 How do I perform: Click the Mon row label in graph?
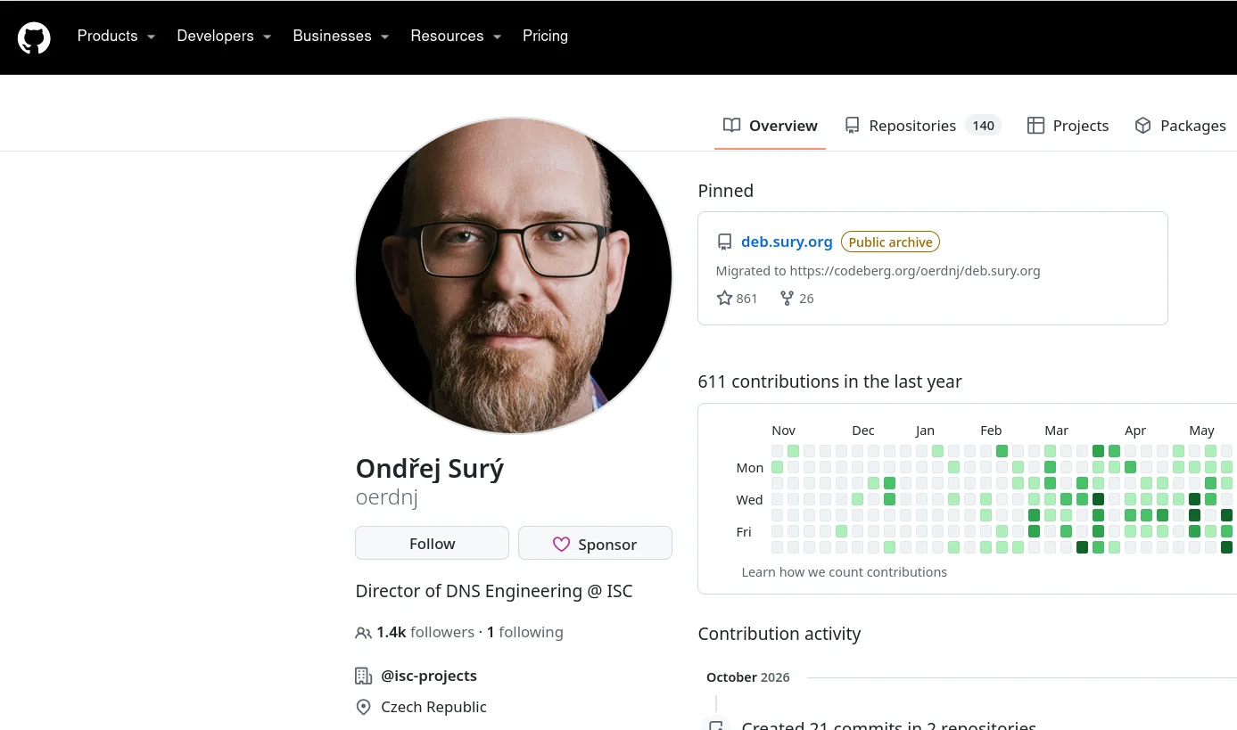(749, 468)
